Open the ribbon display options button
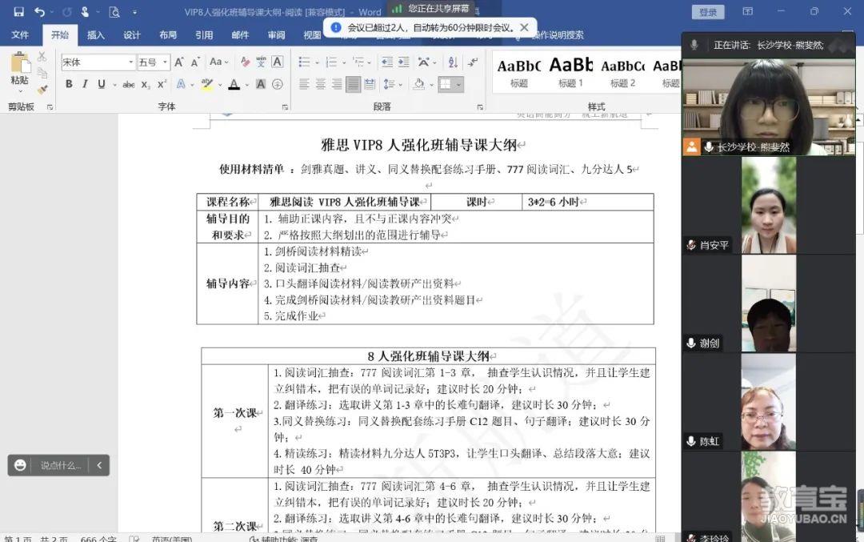This screenshot has height=542, width=864. [x=748, y=11]
